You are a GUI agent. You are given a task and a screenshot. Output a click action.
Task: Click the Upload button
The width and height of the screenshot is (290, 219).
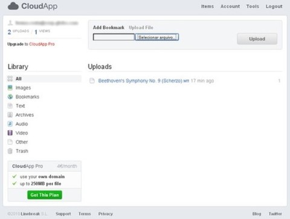(257, 39)
